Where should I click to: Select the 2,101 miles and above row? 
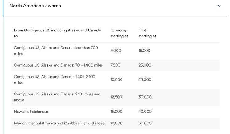click(x=115, y=97)
